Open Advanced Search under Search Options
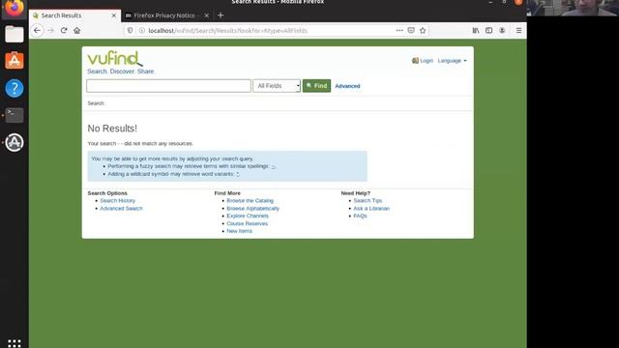Viewport: 619px width, 348px height. [x=121, y=209]
